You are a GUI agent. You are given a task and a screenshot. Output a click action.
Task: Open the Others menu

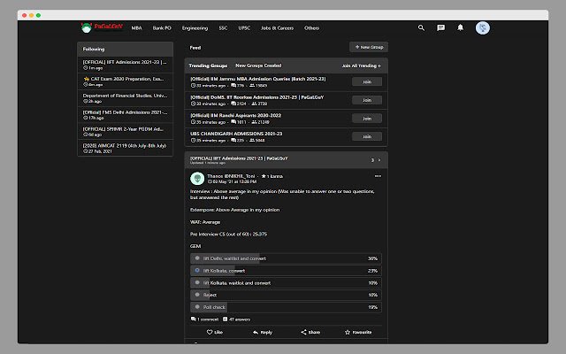[311, 27]
